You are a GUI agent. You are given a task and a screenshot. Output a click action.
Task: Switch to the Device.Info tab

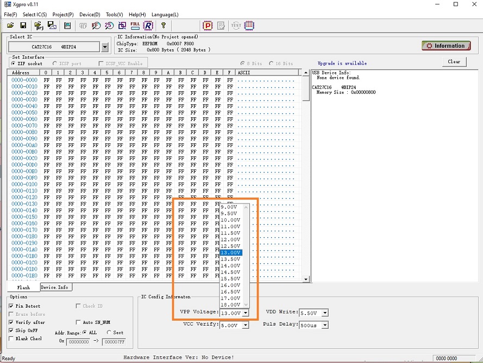[x=54, y=287]
